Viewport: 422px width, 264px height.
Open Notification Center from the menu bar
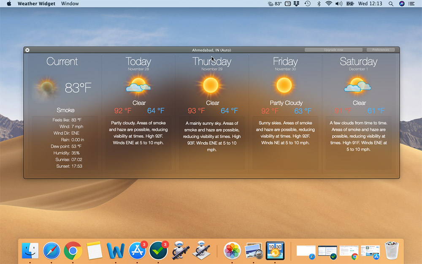411,3
